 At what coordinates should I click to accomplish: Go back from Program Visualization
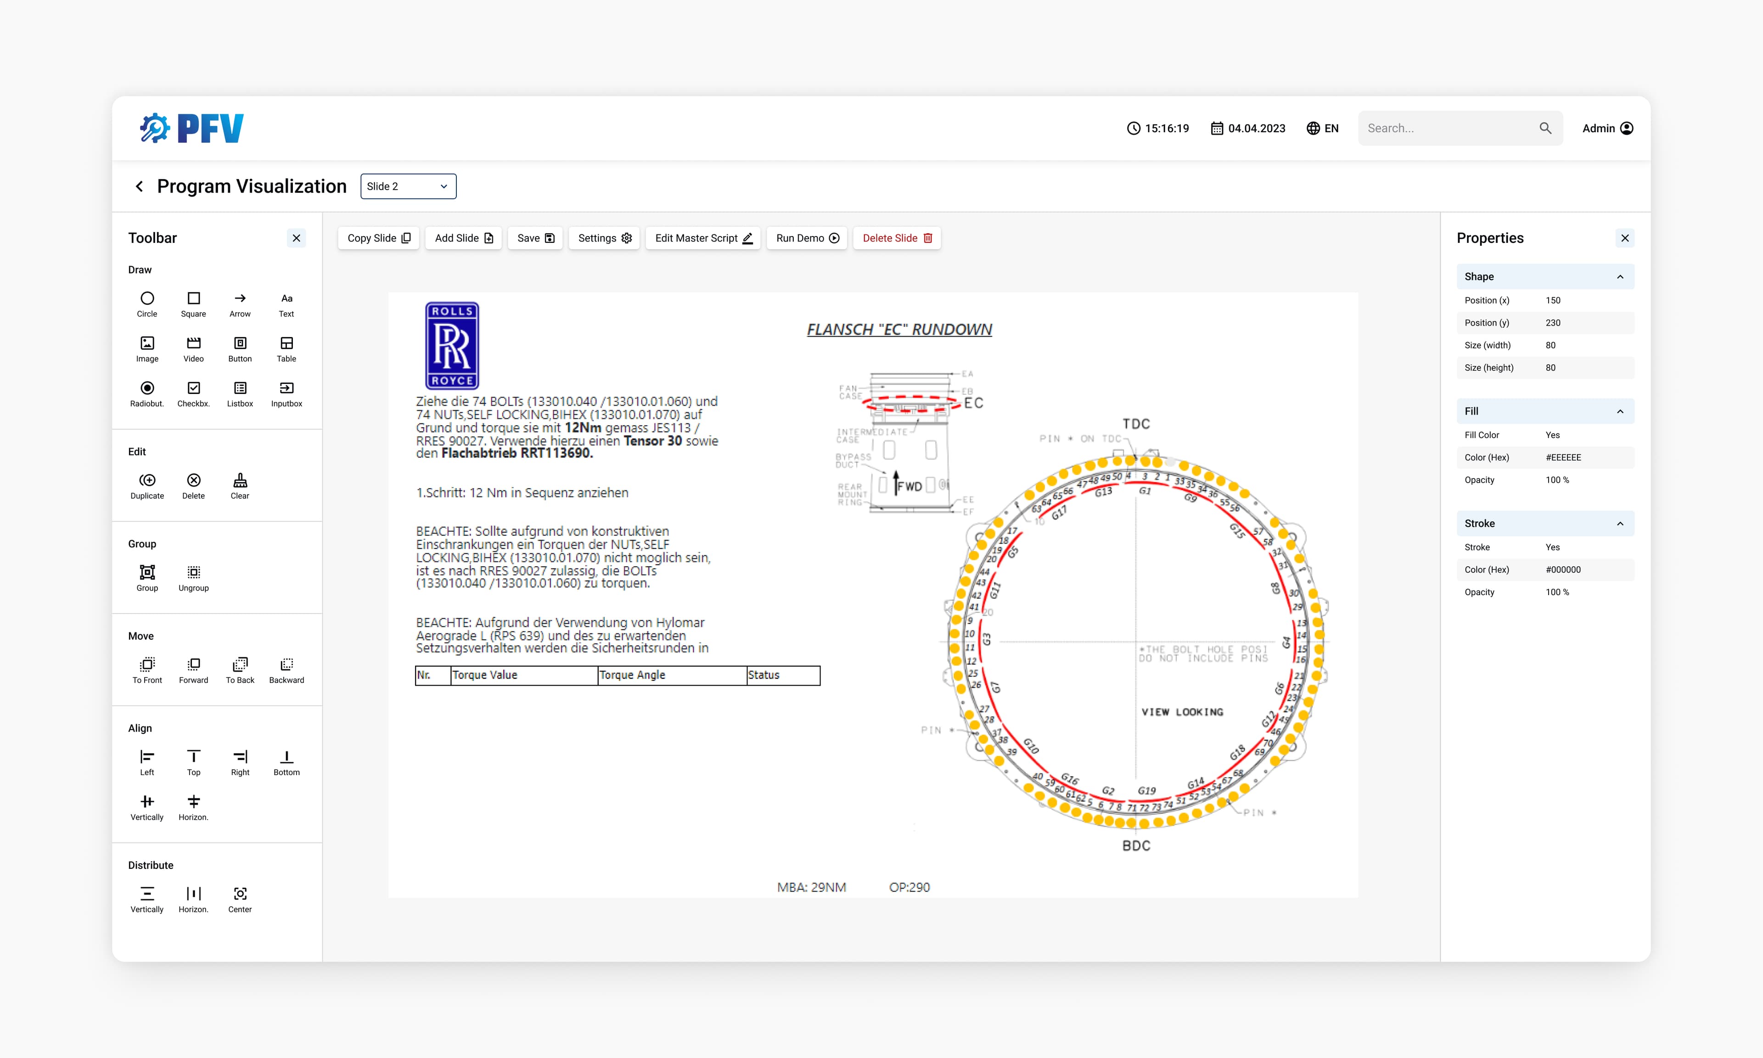click(x=140, y=186)
